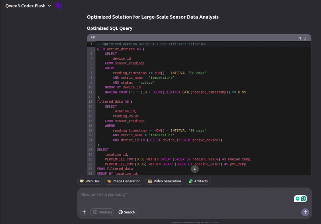Click the "AND status = 'active'" code line

click(x=134, y=83)
